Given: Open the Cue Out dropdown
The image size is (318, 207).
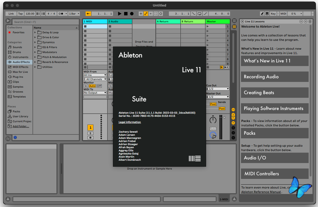Looking at the screenshot, I should tap(218, 89).
